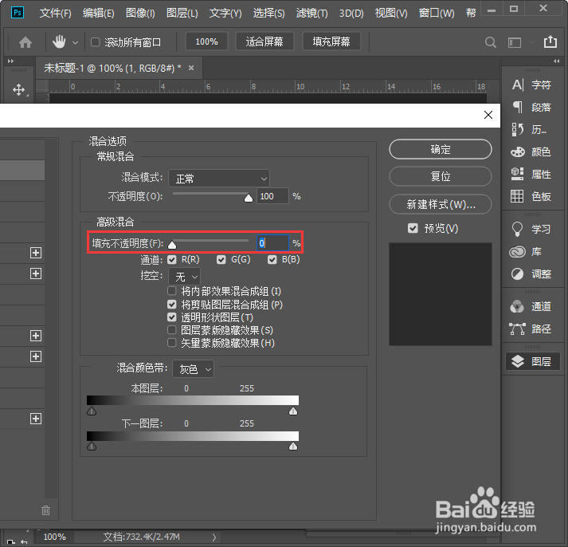
Task: Open the 文件(F) menu
Action: coord(55,14)
